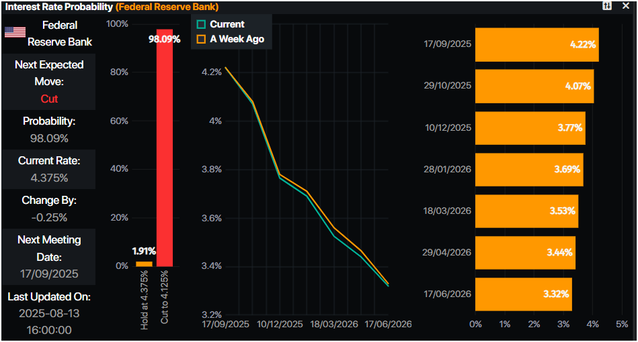Click the 17/06/2026 bar showing 3.32%
This screenshot has width=638, height=342.
click(523, 294)
